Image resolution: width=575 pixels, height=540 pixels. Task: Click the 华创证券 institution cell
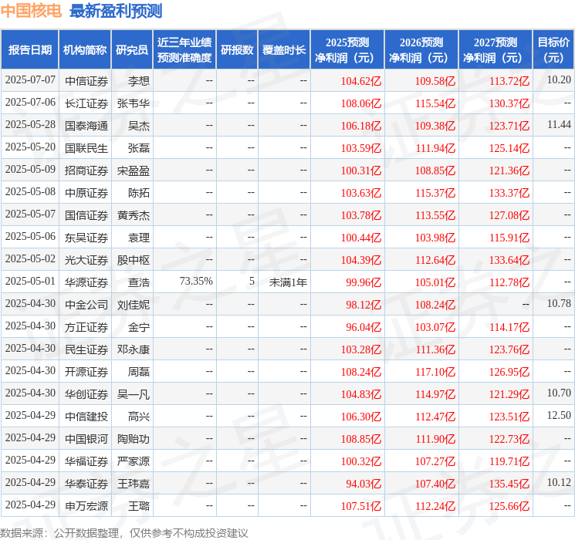[86, 394]
